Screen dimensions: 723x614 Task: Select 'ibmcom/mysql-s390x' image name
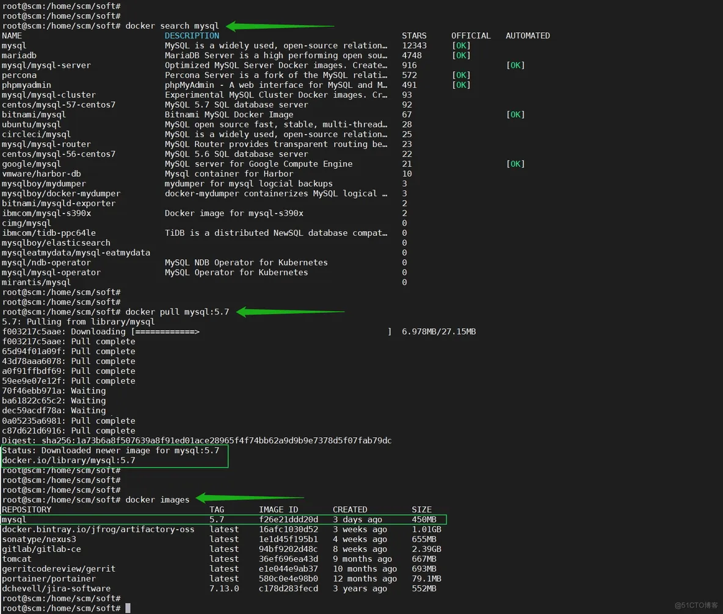click(x=46, y=213)
